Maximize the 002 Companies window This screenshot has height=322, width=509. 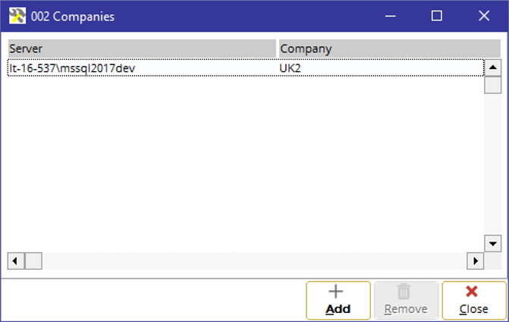[x=437, y=16]
